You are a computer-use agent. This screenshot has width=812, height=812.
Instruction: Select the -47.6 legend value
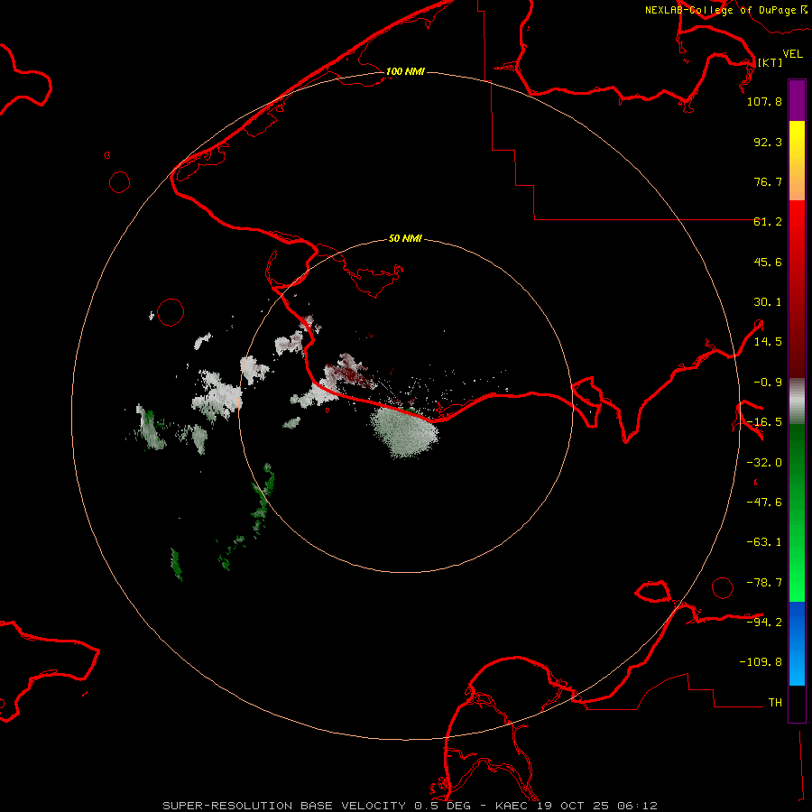[x=764, y=503]
